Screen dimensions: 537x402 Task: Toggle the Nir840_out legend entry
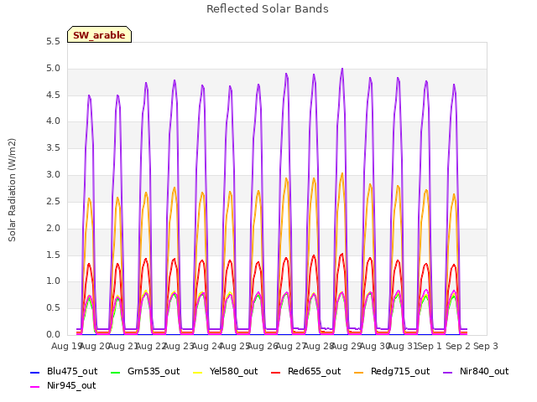click(x=476, y=372)
